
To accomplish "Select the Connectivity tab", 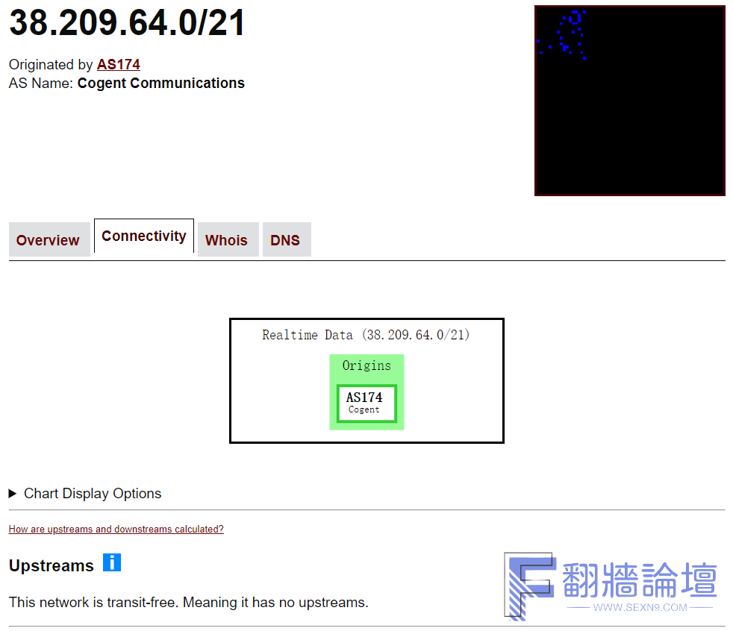I will [x=144, y=236].
